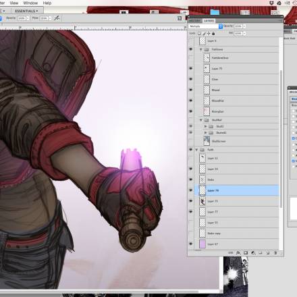Click the Layer 73 thumbnail
This screenshot has width=297, height=297.
[202, 201]
